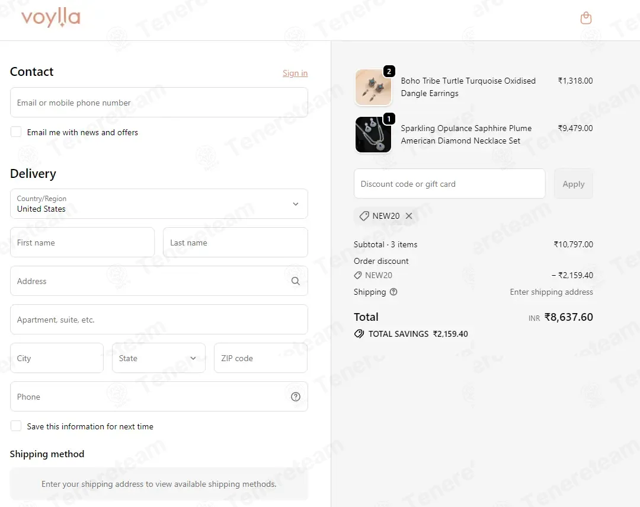Remove the NEW20 discount code tag
Viewport: 640px width, 507px height.
(x=409, y=216)
